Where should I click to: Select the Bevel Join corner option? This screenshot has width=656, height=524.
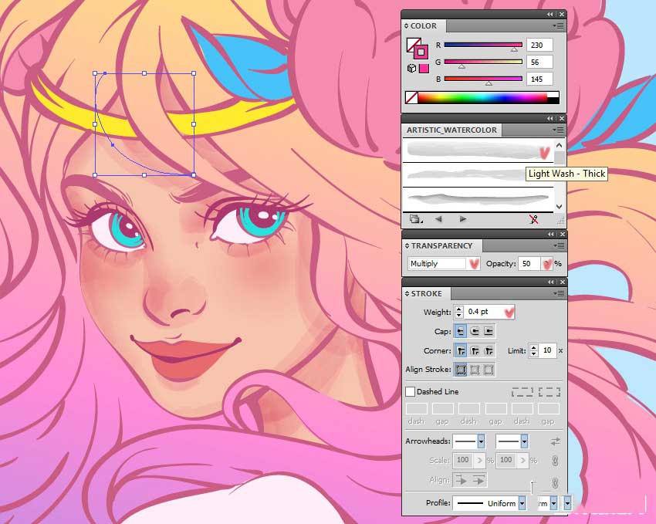click(x=489, y=350)
